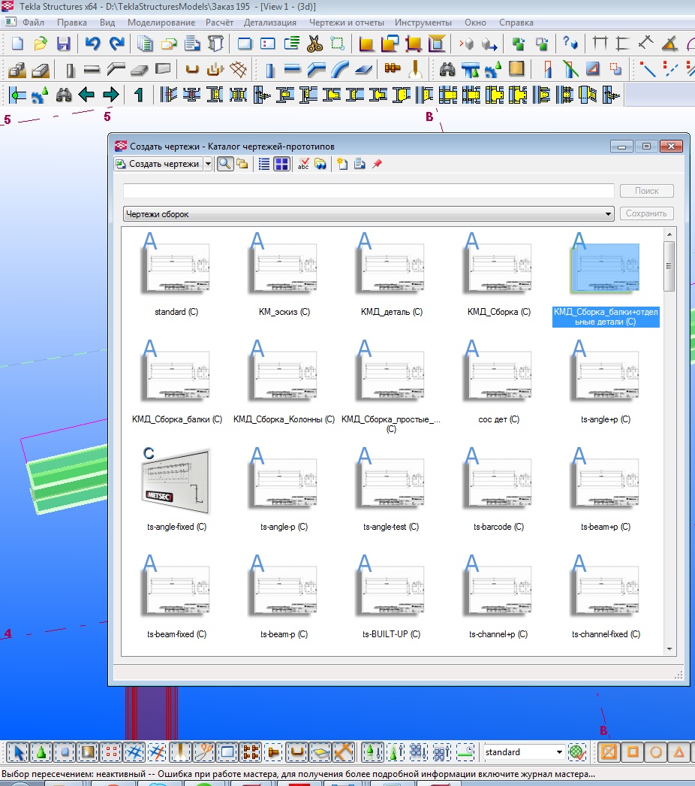Click the green right arrow icon
This screenshot has width=695, height=786.
[111, 95]
